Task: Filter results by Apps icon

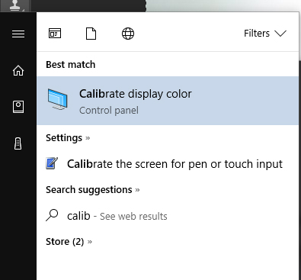Action: tap(55, 34)
